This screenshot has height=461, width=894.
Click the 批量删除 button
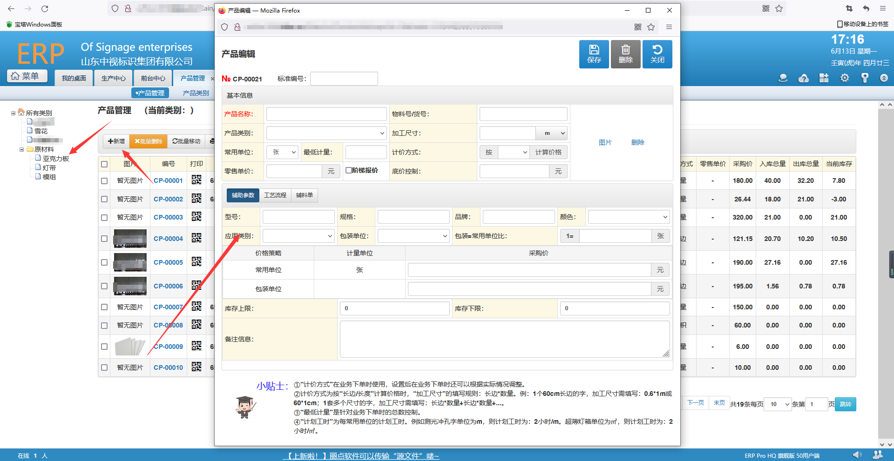pos(148,141)
